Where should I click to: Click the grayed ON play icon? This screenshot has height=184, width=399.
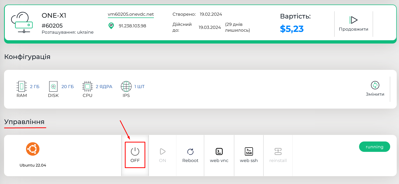162,151
